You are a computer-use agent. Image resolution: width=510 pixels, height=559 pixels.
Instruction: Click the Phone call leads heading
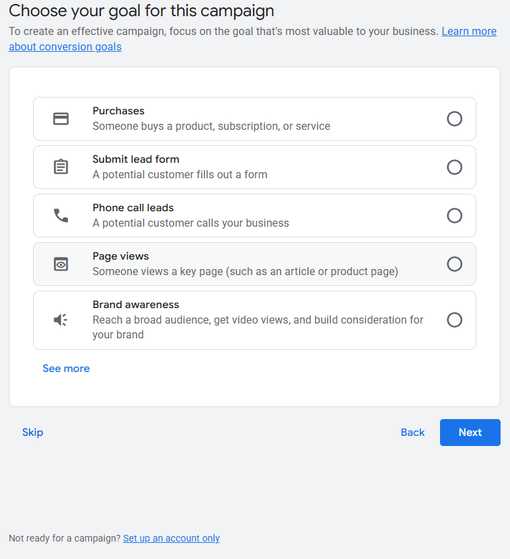tap(133, 208)
